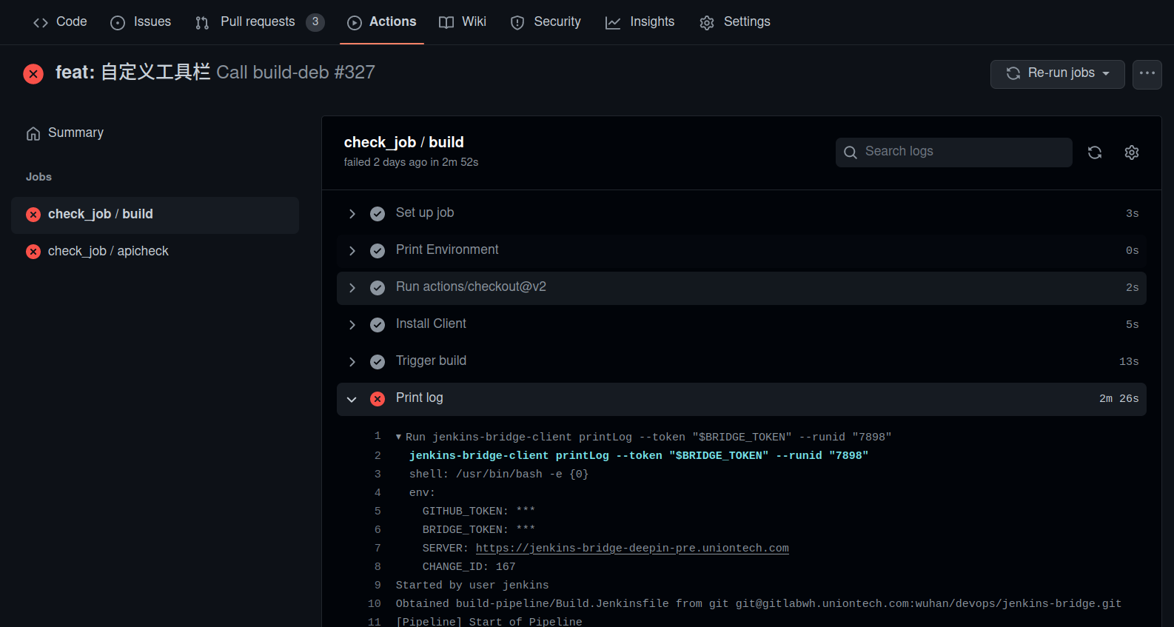This screenshot has width=1174, height=627.
Task: Click the '[Pipeline] Start of Pipeline' log line
Action: point(489,621)
